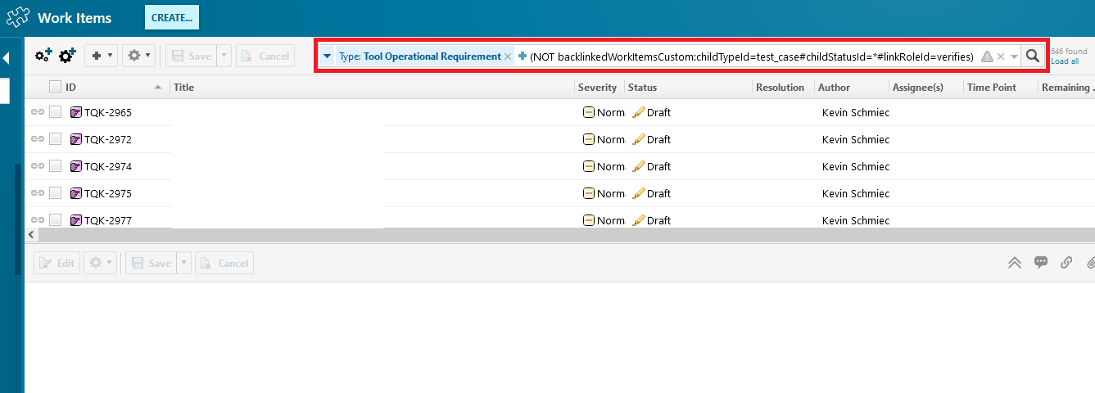
Task: Select the TQK-2977 row checkbox
Action: [56, 220]
